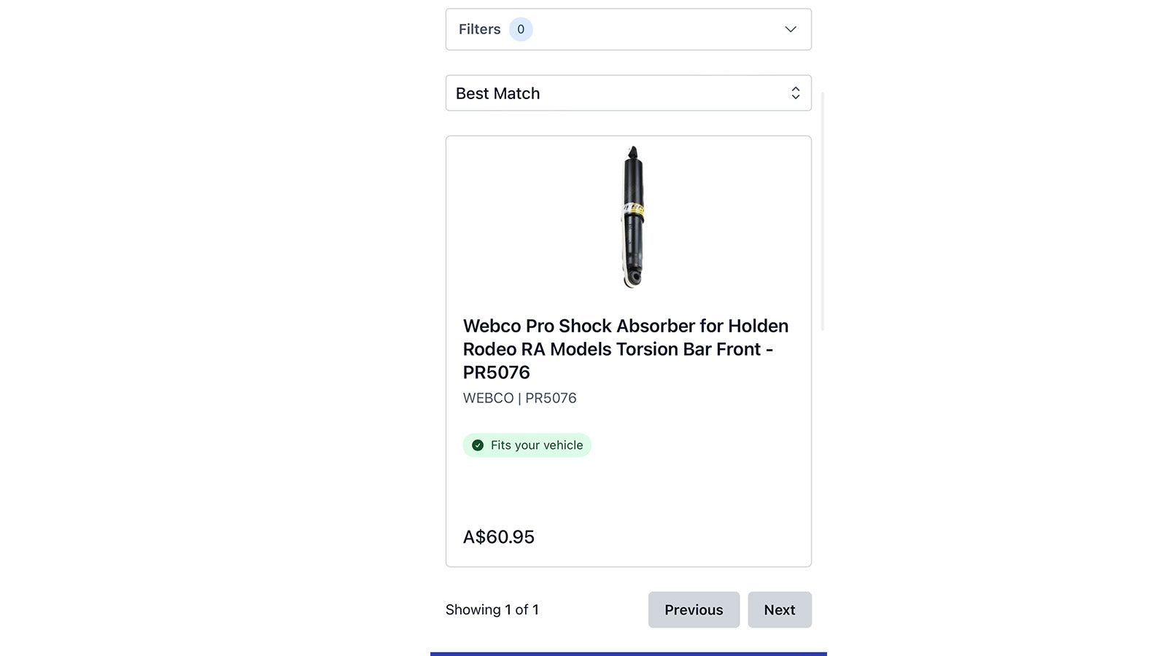Click the green checkmark fitment icon
This screenshot has height=656, width=1167.
click(478, 445)
